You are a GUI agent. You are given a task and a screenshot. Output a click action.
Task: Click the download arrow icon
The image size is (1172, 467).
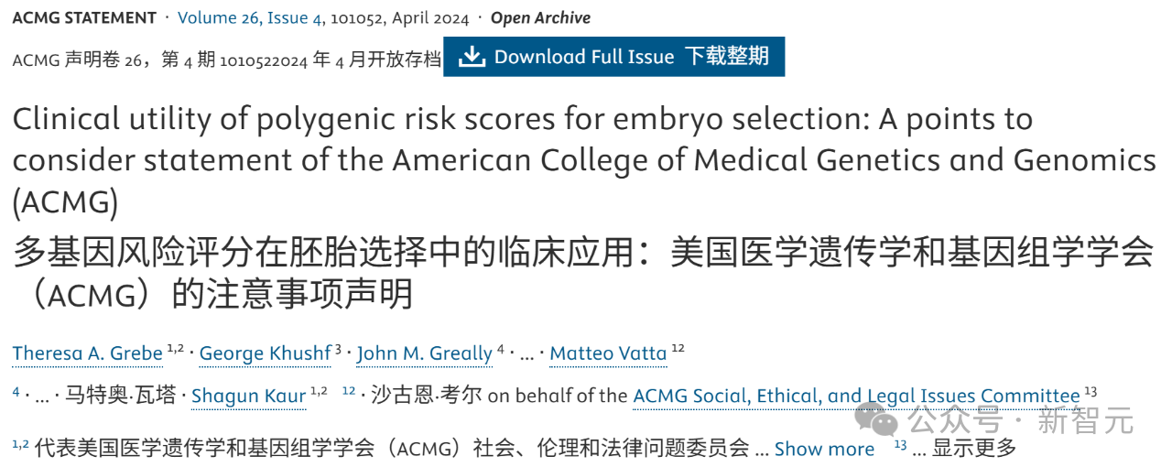pyautogui.click(x=471, y=57)
